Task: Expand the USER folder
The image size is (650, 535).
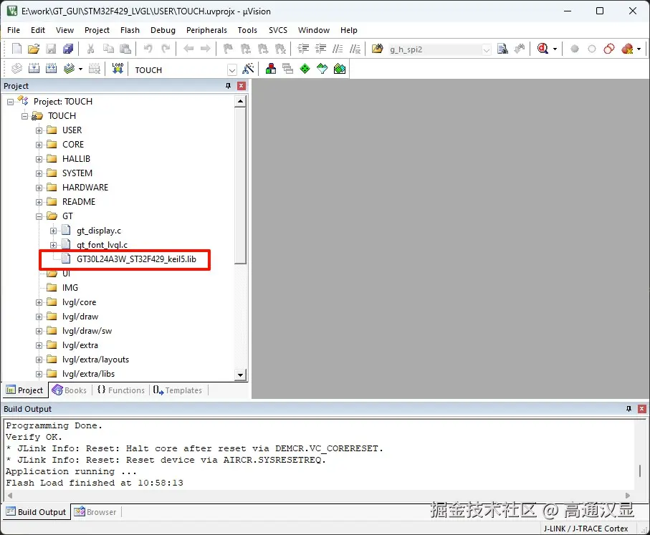Action: click(x=39, y=130)
